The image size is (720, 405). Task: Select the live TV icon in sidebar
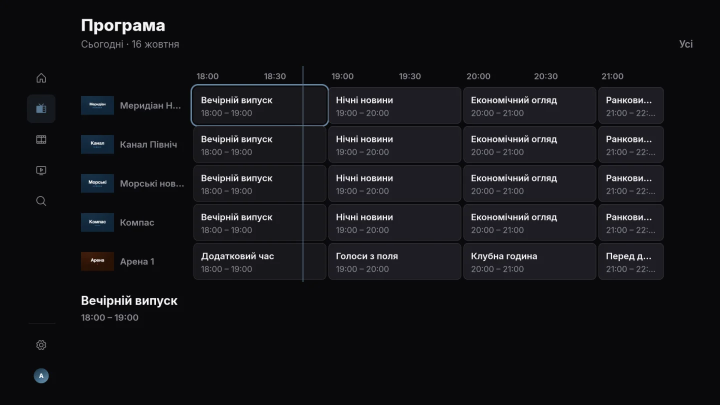(x=41, y=108)
